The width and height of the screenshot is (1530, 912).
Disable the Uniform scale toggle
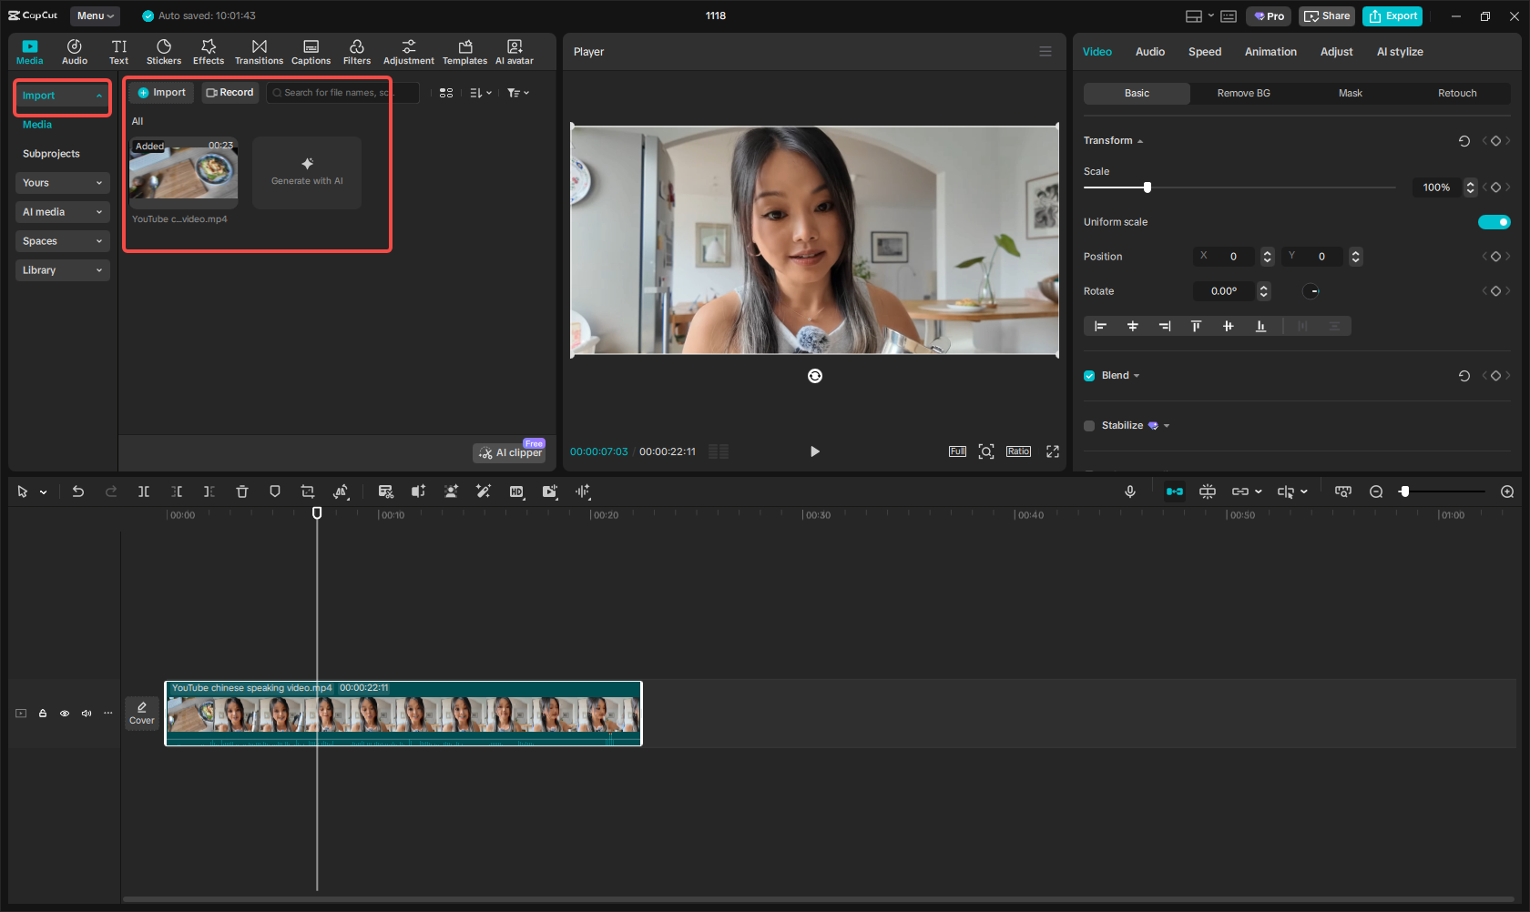coord(1494,221)
